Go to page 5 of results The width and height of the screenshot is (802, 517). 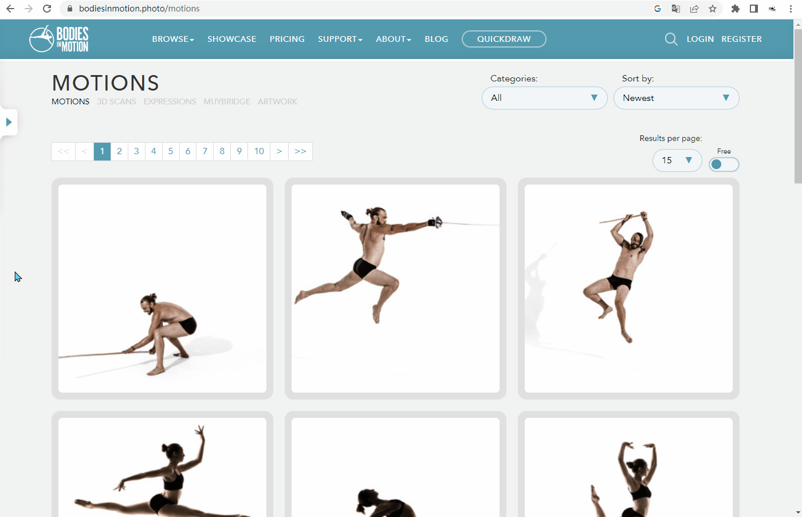(x=171, y=151)
